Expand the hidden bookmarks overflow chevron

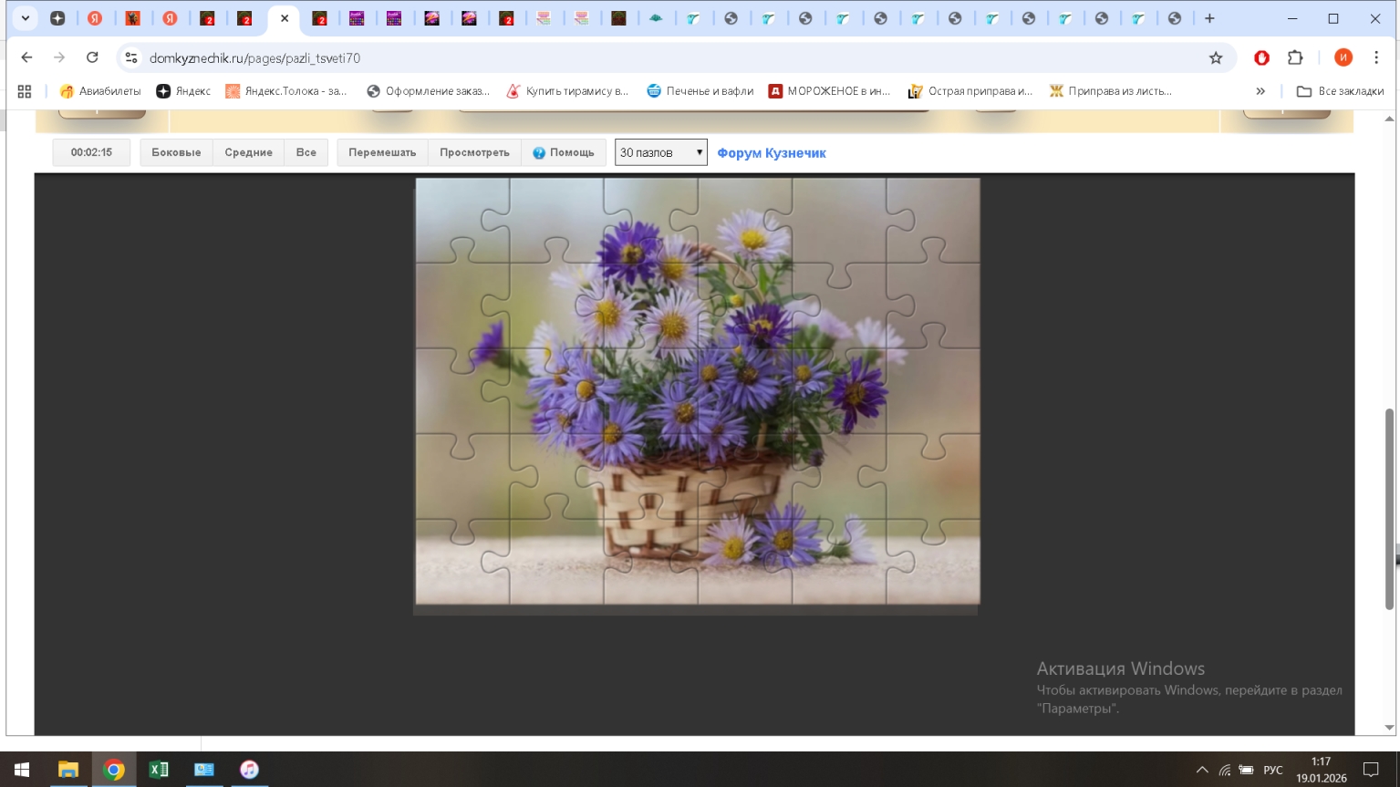pyautogui.click(x=1260, y=91)
